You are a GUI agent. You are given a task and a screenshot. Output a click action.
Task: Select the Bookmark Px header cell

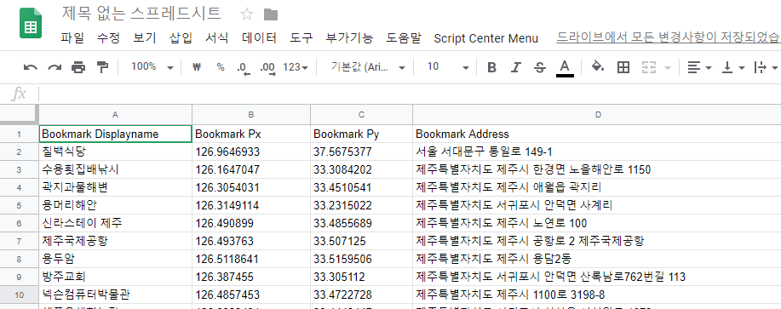point(251,134)
